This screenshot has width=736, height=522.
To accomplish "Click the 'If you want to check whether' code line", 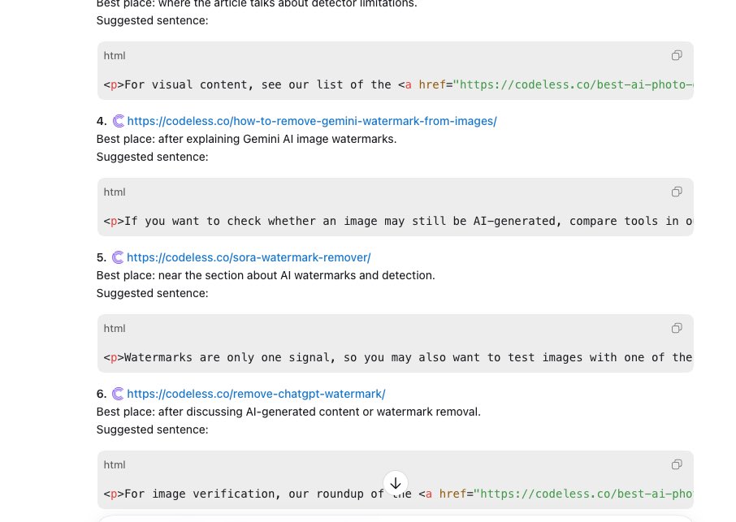I will tap(398, 222).
